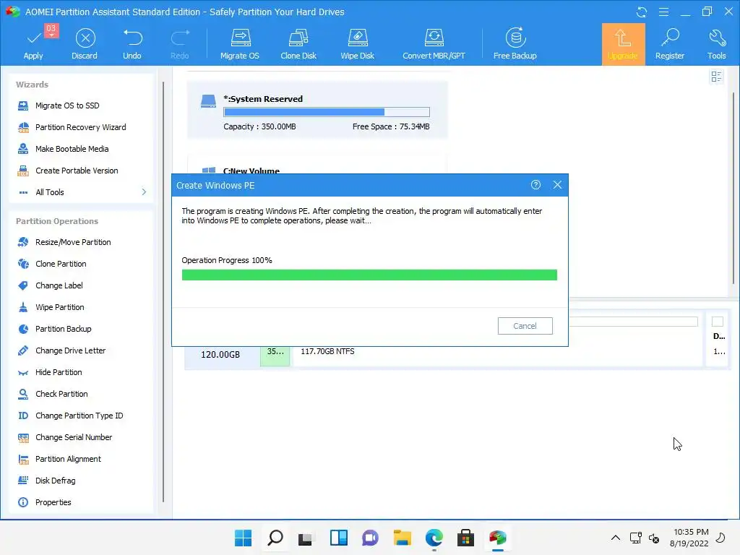
Task: Close the Create Windows PE dialog
Action: [557, 185]
